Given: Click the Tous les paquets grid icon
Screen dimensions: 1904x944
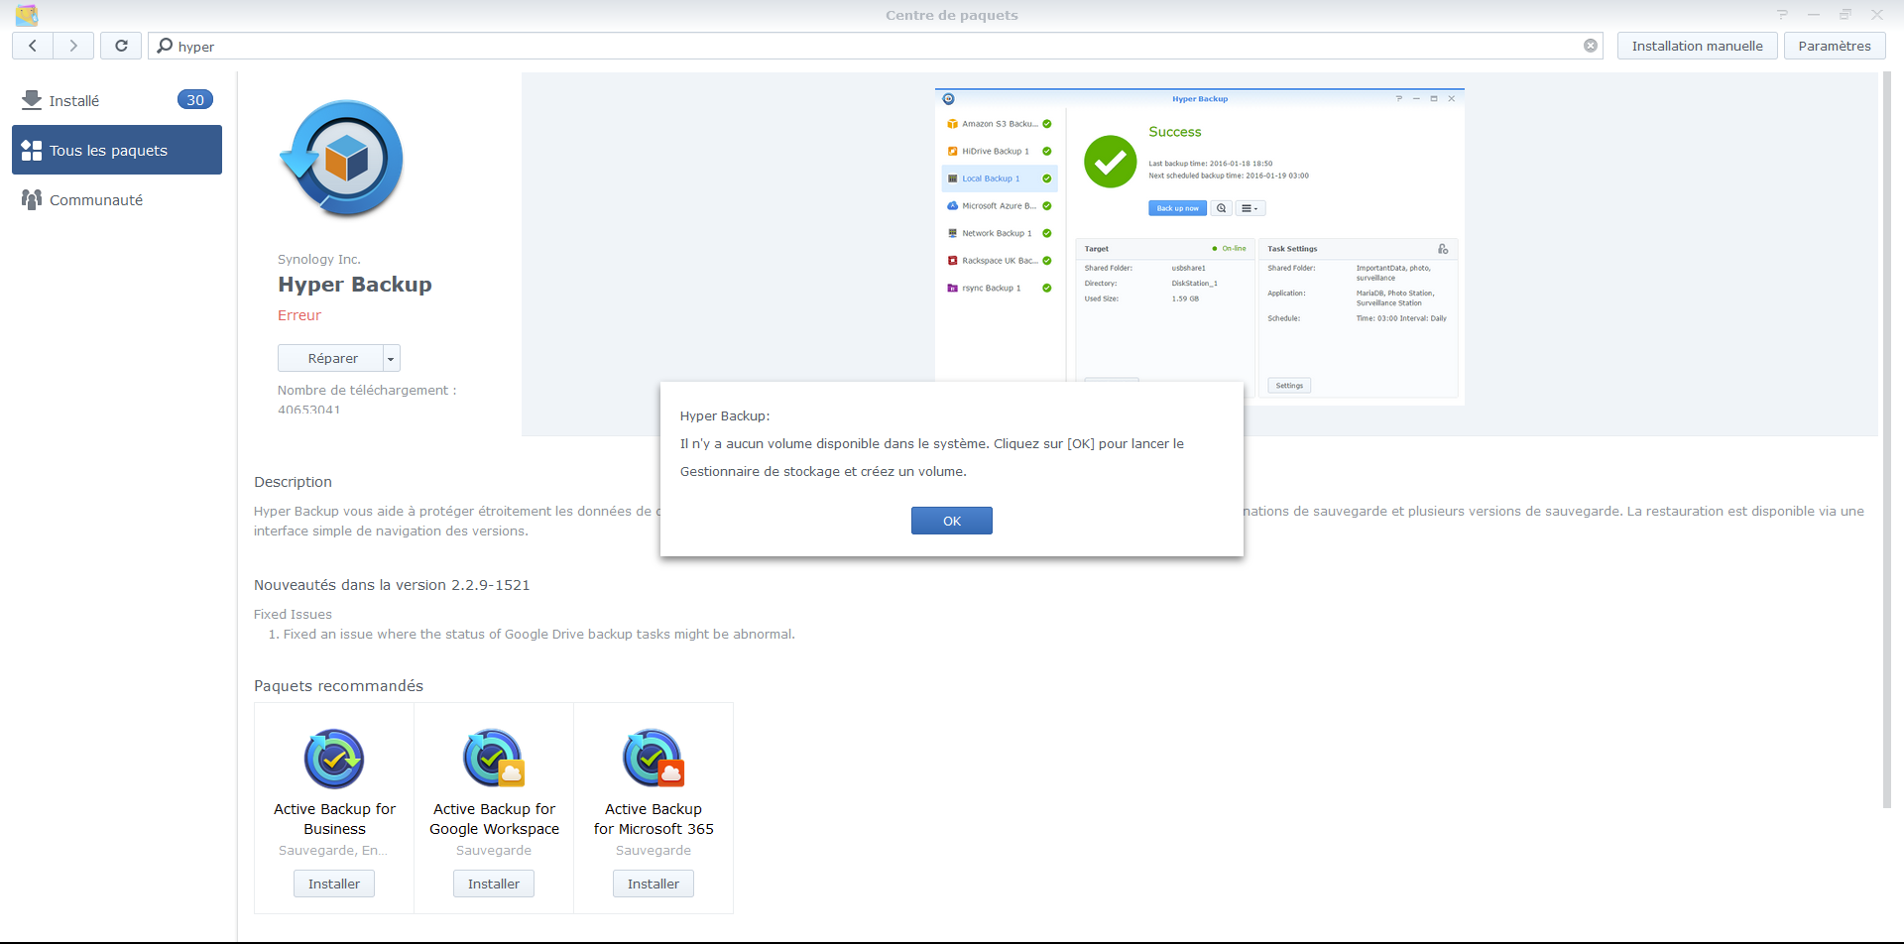Looking at the screenshot, I should pos(32,150).
